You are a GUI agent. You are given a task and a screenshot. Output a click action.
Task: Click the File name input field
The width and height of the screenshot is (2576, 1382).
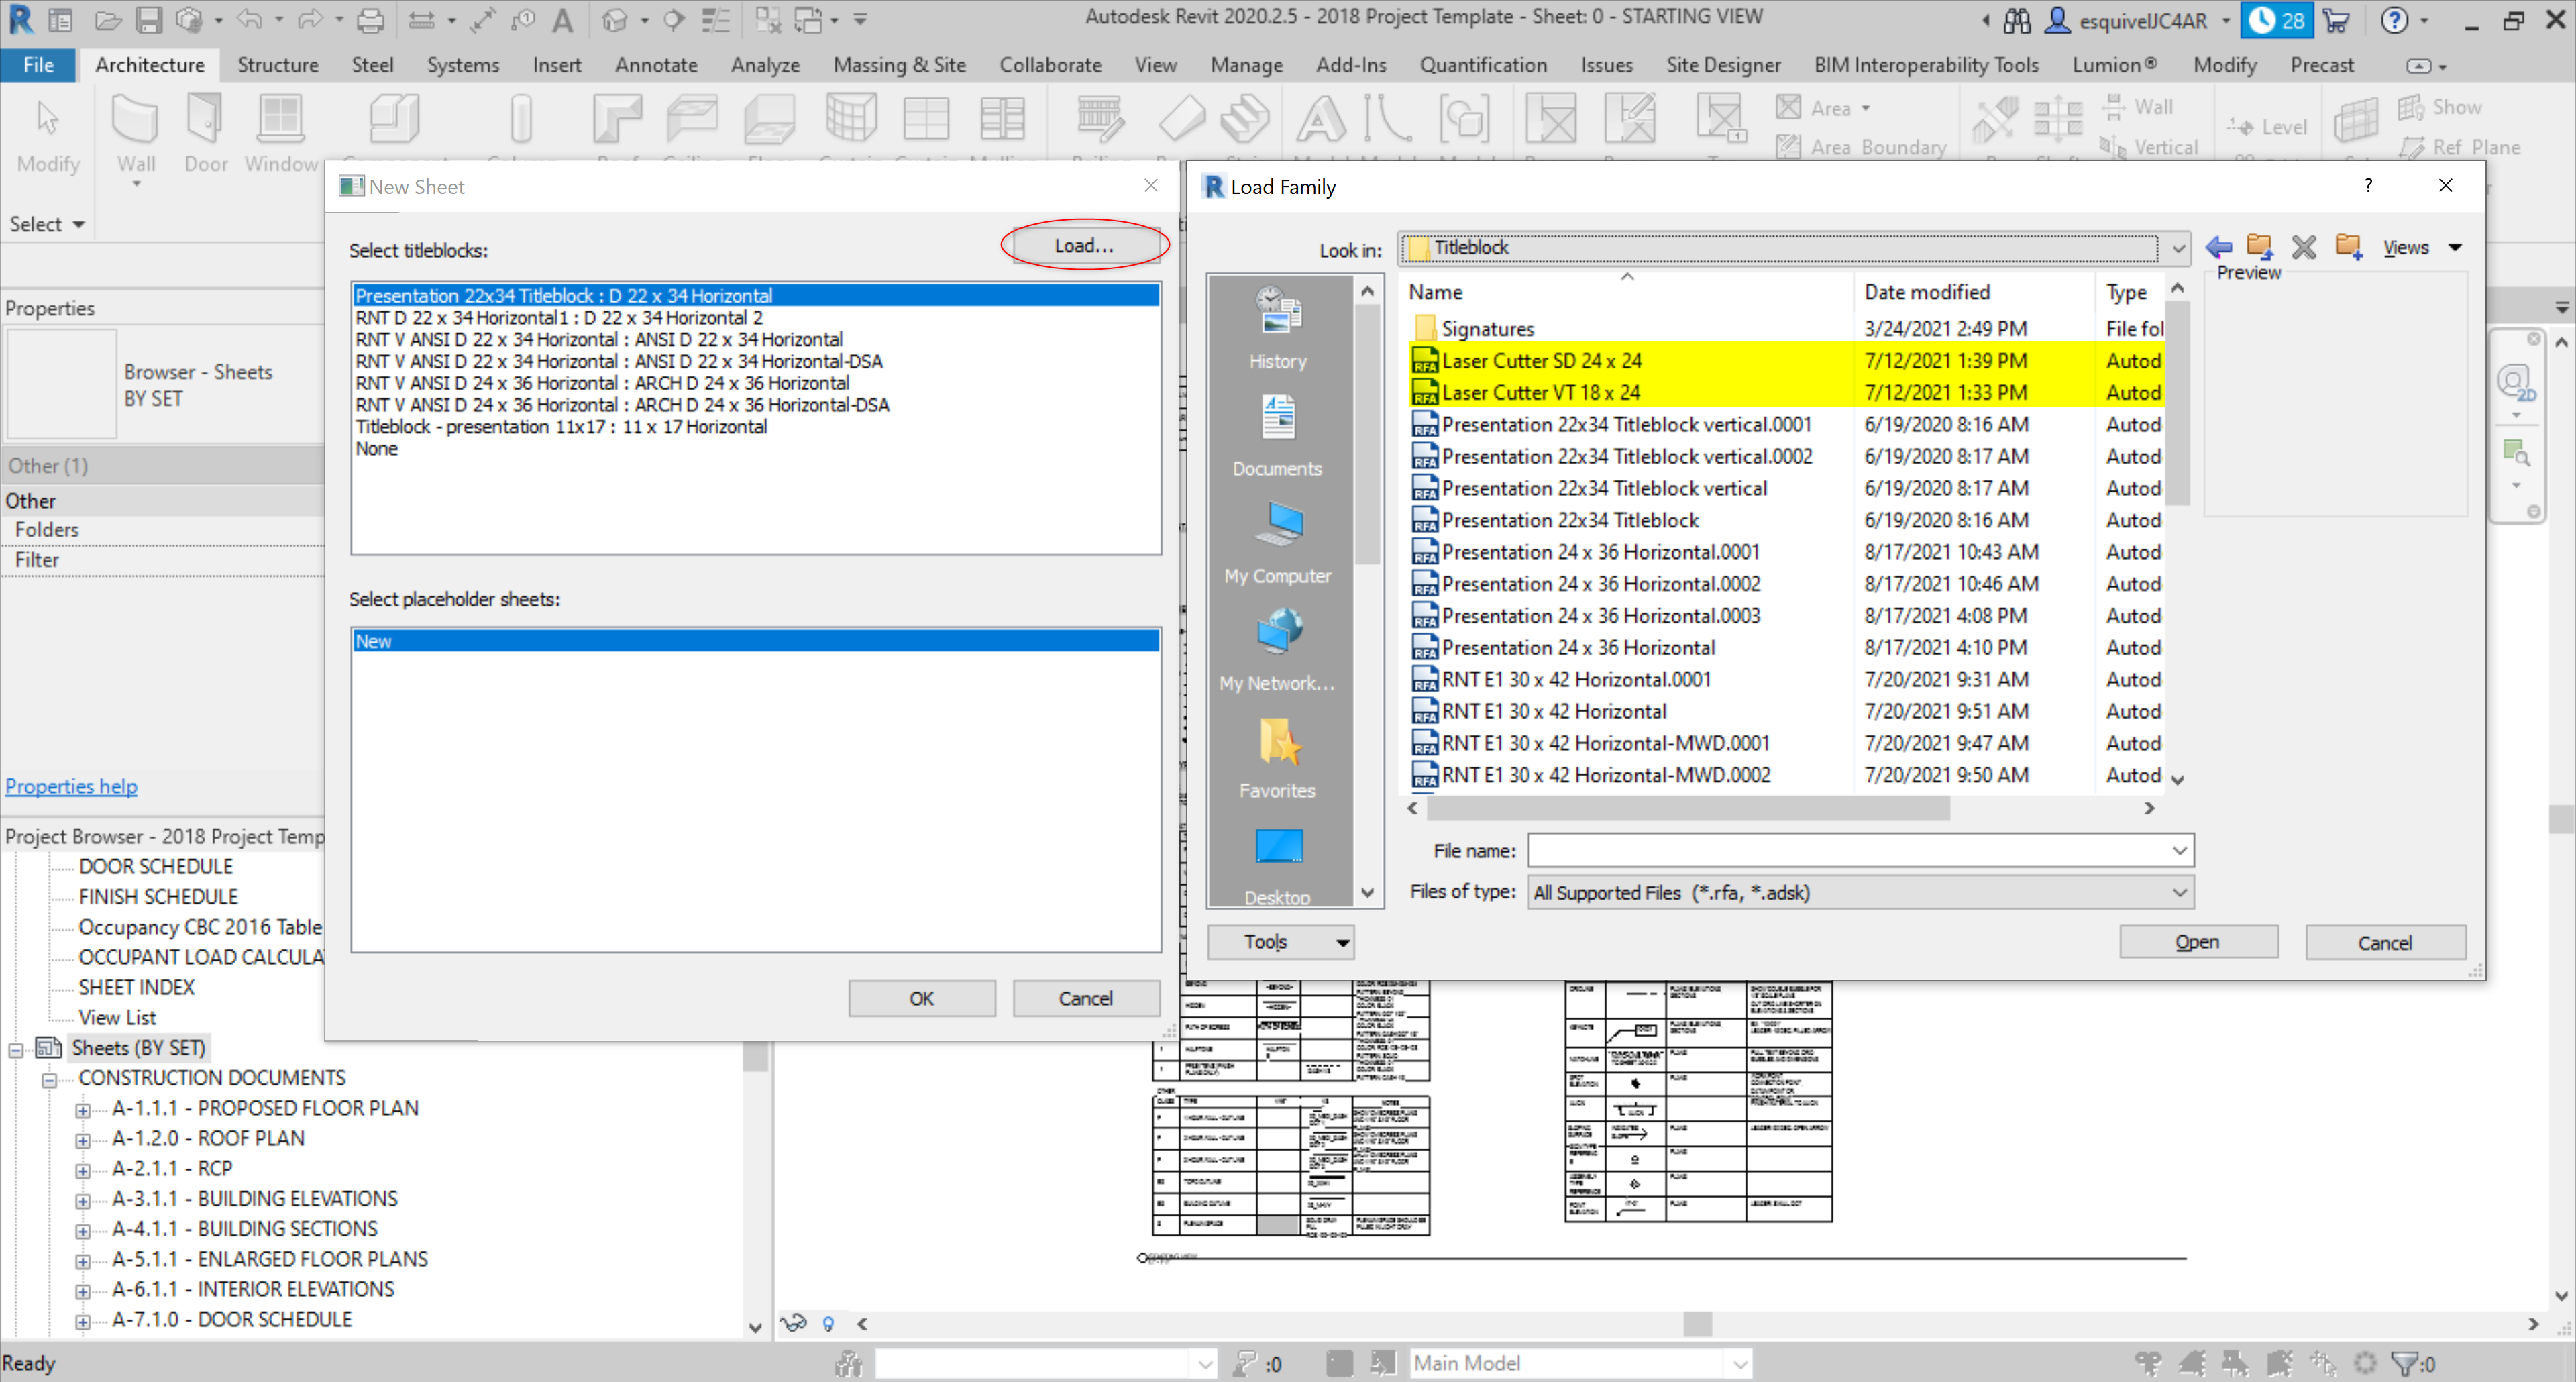1848,851
